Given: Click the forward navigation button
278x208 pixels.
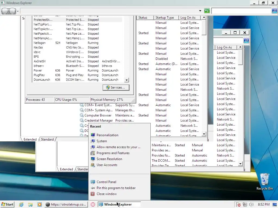Looking at the screenshot, I should pos(12,11).
